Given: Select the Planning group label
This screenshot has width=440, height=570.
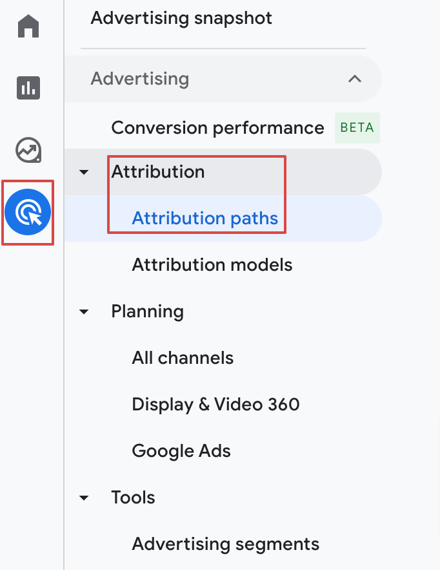Looking at the screenshot, I should click(147, 311).
